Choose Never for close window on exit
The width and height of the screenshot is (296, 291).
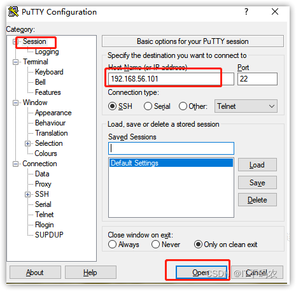155,245
